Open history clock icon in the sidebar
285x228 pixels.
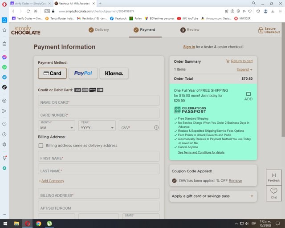point(4,134)
